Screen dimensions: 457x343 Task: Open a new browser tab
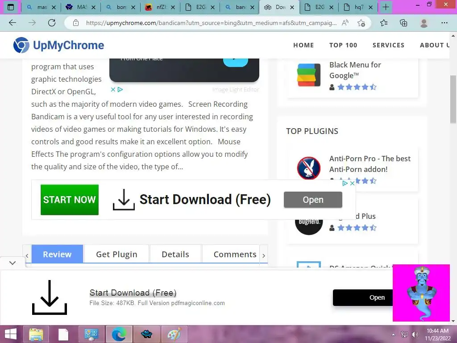(386, 7)
